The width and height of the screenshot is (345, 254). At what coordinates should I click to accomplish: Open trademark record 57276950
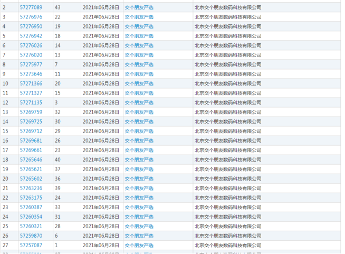click(31, 26)
